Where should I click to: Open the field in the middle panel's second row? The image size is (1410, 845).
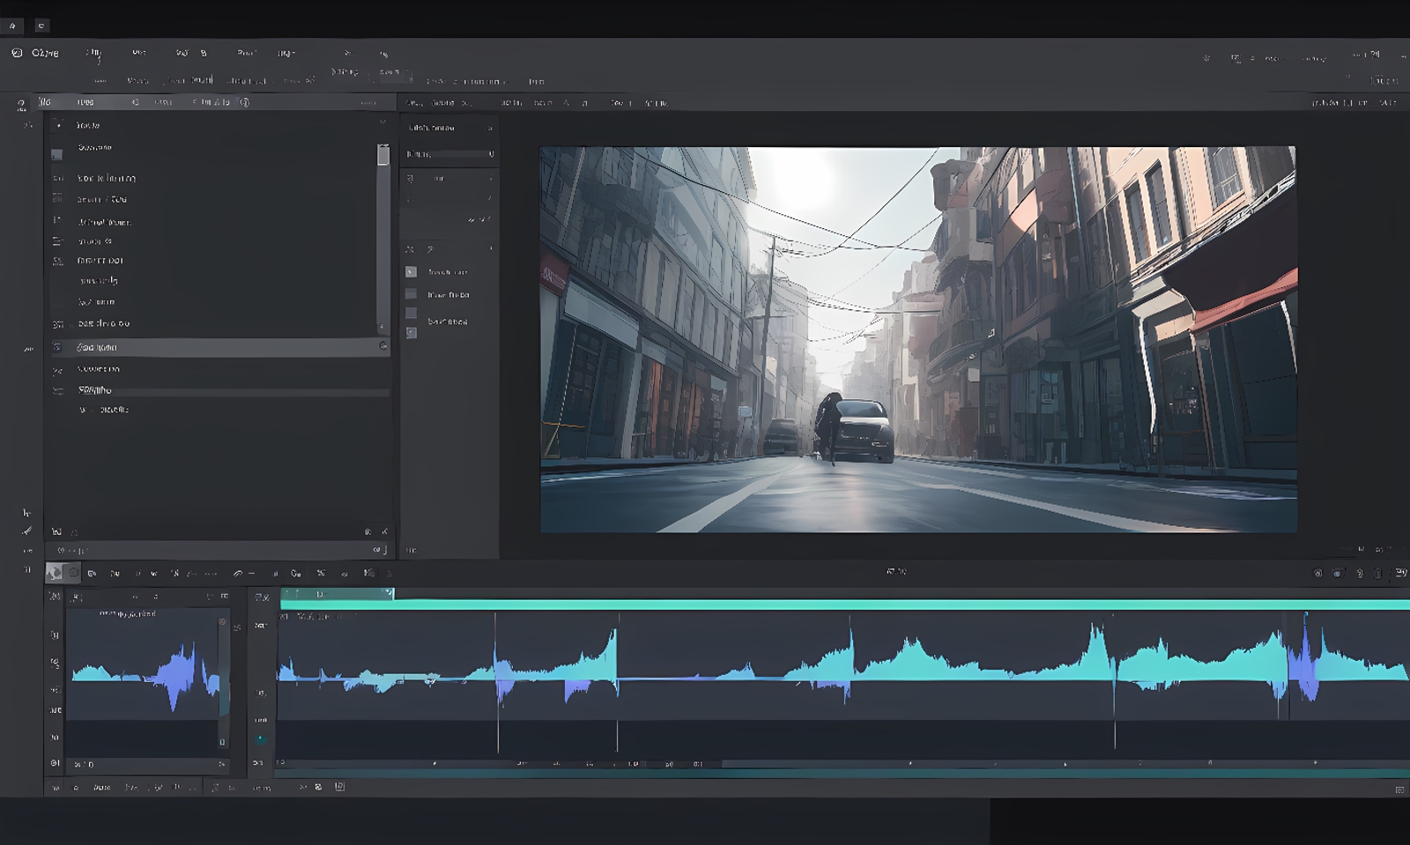click(x=449, y=154)
